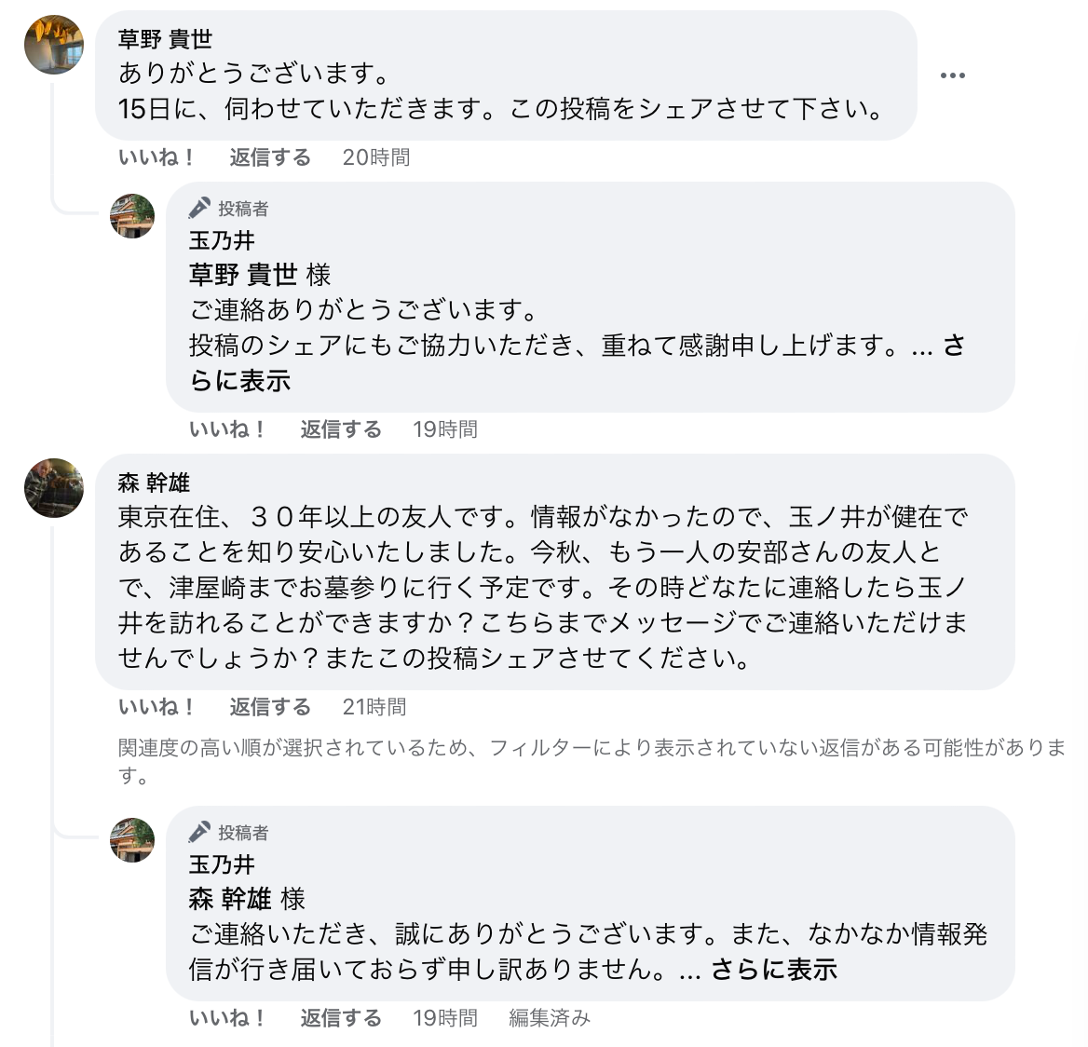Reply to 草野 貴世's comment via 返信する
Viewport: 1088px width, 1047px height.
270,157
